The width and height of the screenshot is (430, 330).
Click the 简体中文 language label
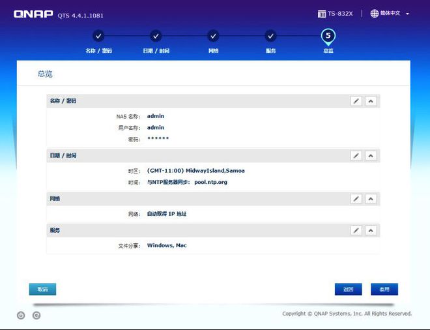point(390,13)
